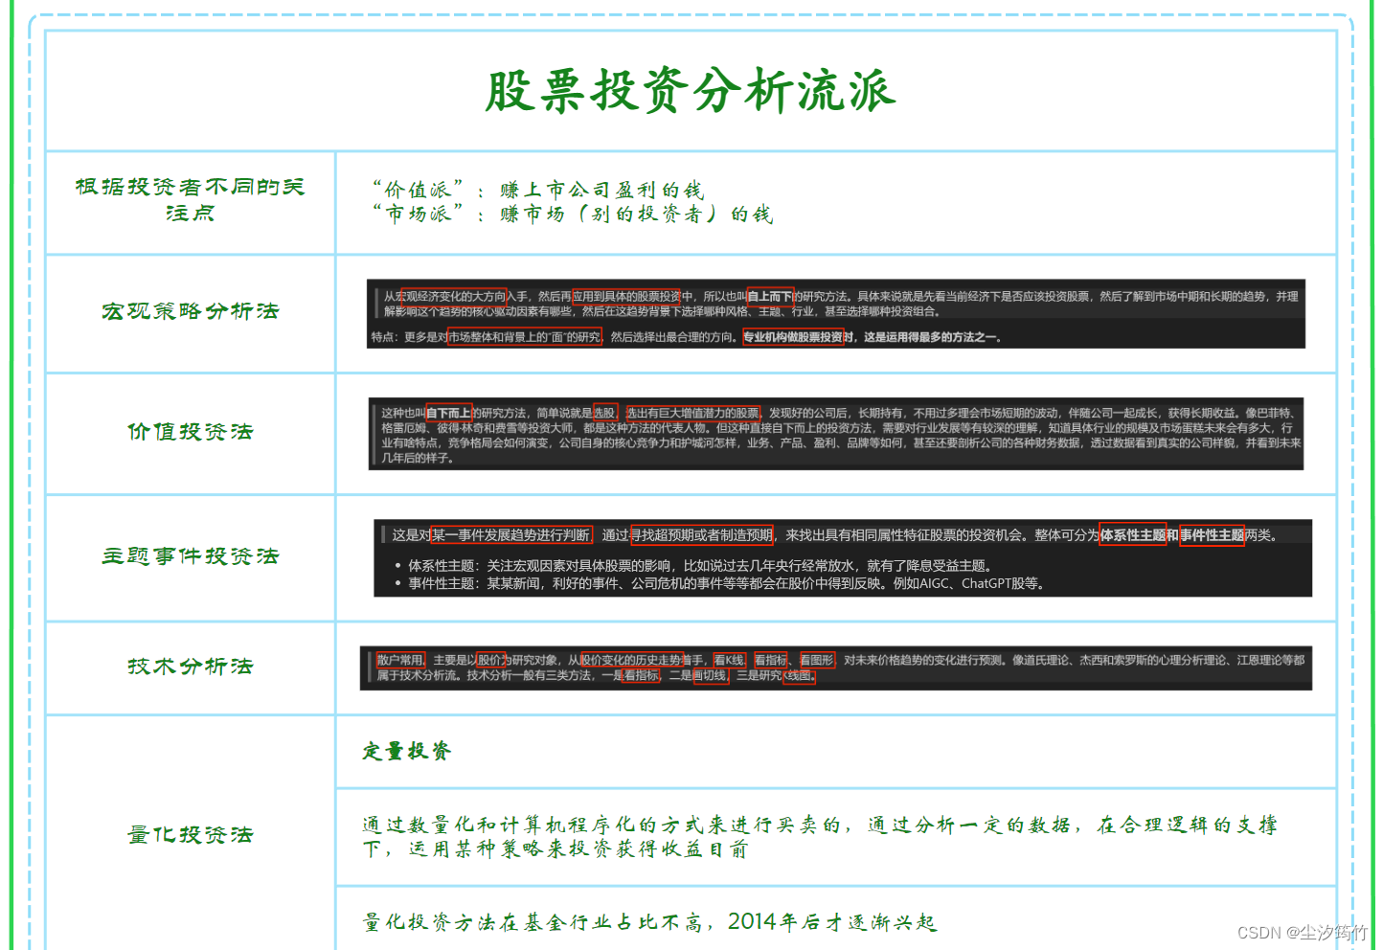Click the line starting with “市场派”
Viewport: 1383px width, 950px height.
coord(573,214)
